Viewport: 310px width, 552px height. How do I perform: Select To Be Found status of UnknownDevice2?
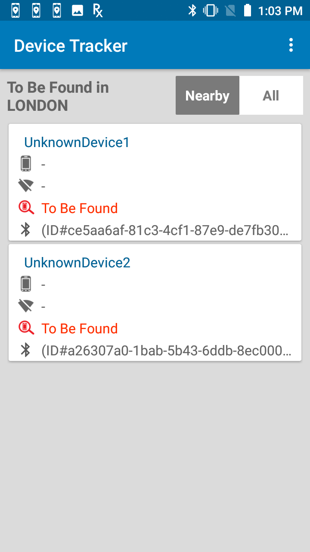point(80,329)
